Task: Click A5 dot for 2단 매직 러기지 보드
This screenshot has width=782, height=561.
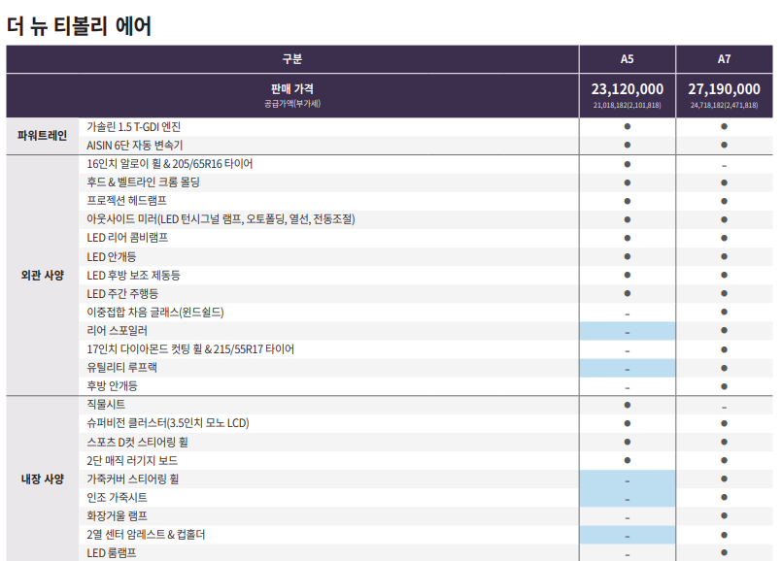Action: point(628,460)
